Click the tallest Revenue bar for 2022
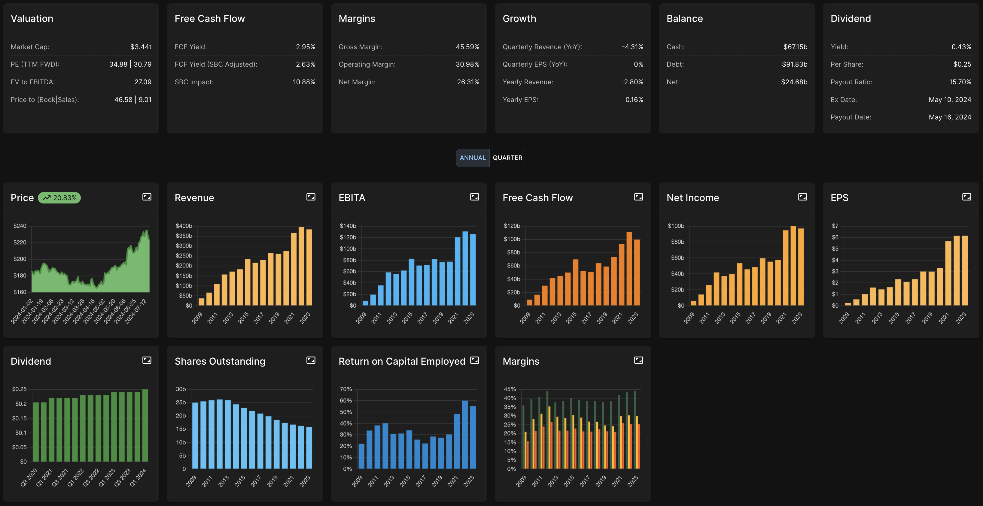The image size is (983, 506). (301, 266)
